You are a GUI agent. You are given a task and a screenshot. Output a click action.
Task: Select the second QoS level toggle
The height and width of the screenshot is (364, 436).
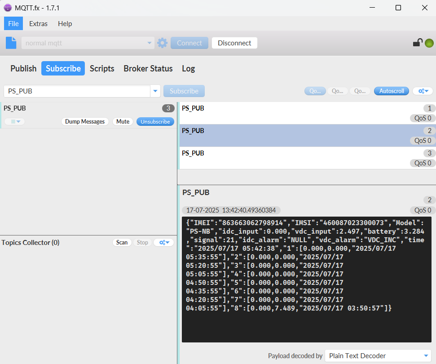[337, 91]
